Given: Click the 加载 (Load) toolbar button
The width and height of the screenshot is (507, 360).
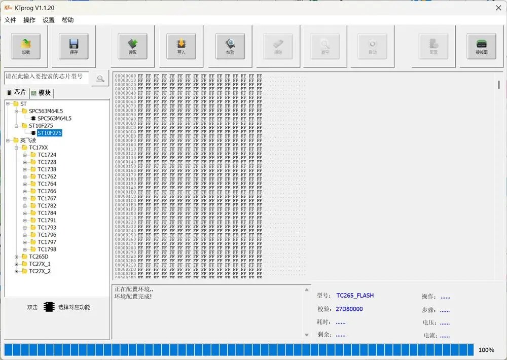Looking at the screenshot, I should 26,46.
